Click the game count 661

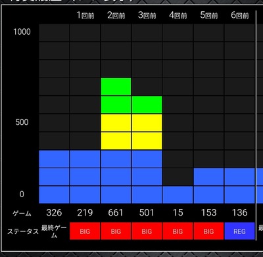[x=116, y=212]
